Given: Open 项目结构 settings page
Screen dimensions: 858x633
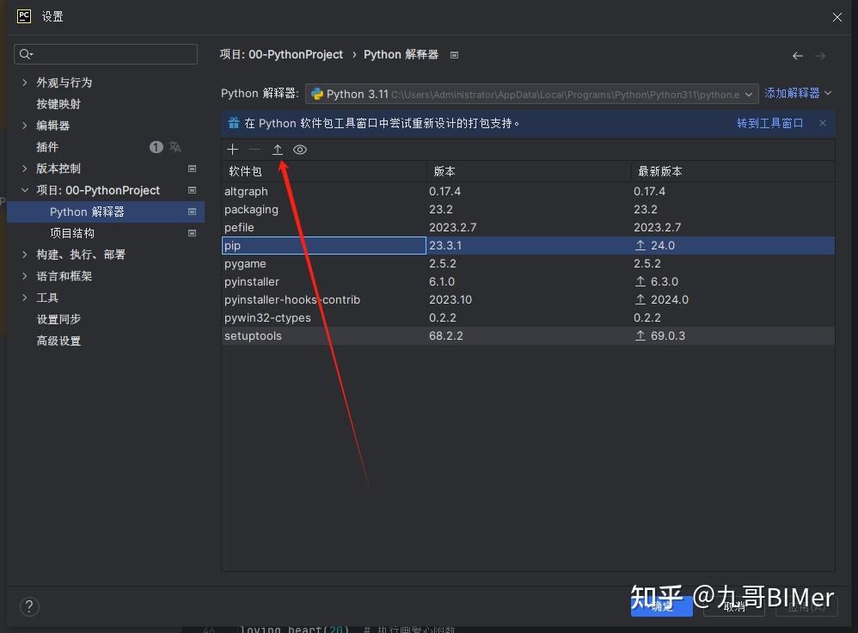Looking at the screenshot, I should click(x=72, y=233).
